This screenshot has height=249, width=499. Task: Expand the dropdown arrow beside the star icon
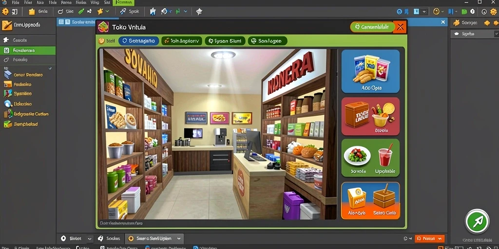(108, 12)
